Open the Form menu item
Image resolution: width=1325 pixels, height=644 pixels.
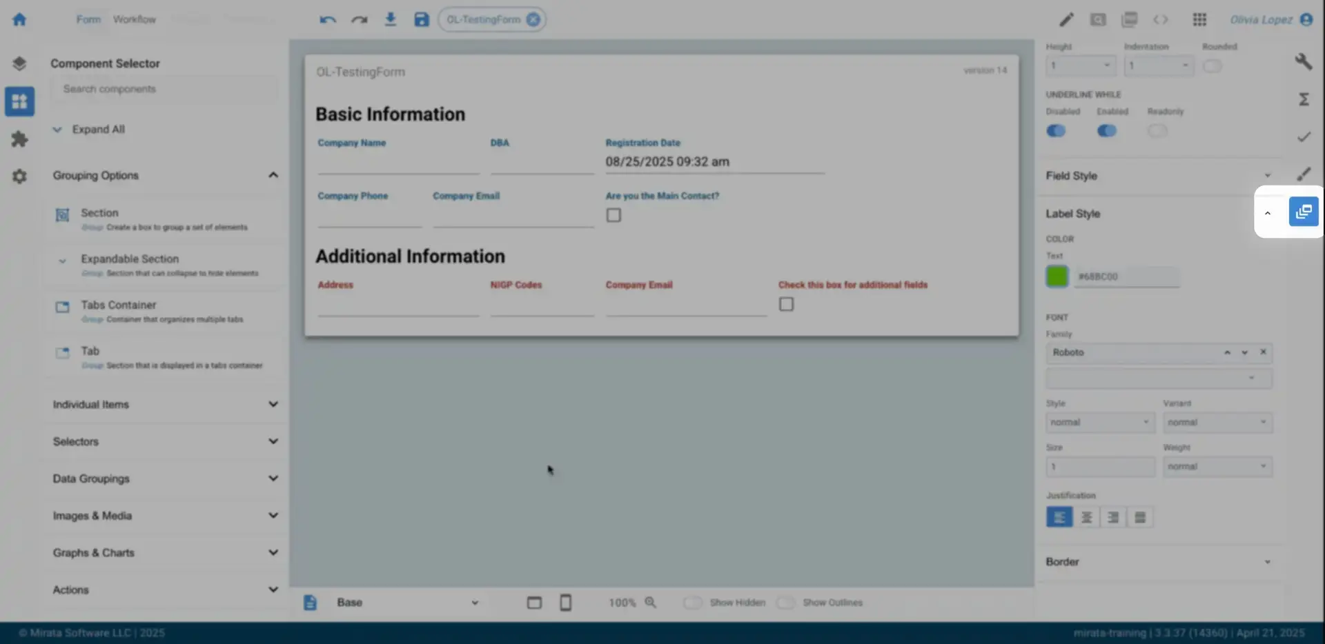(x=88, y=19)
